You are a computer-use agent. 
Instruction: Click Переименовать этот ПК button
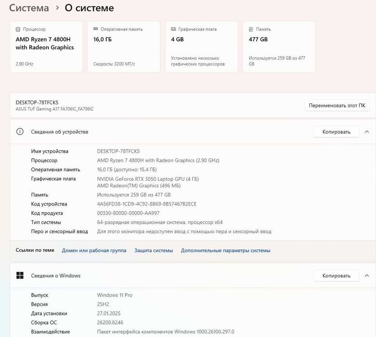pos(337,106)
